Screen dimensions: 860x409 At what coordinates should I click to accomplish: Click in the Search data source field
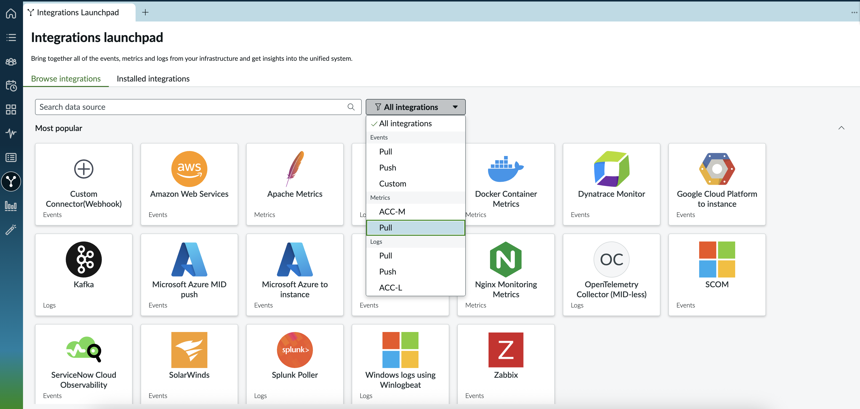tap(198, 107)
